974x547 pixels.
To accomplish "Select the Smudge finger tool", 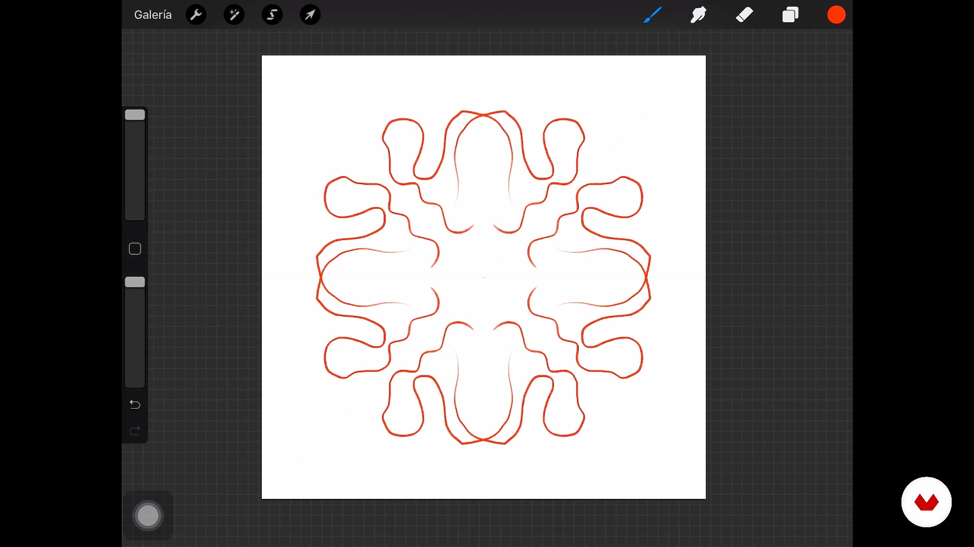I will [699, 15].
